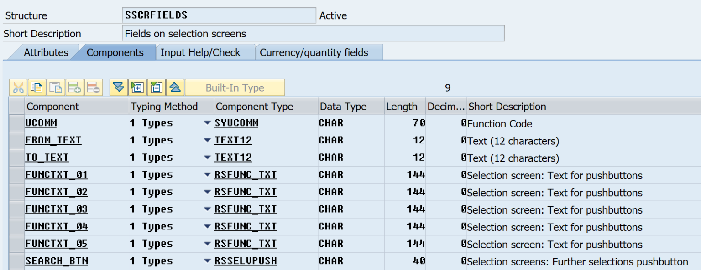Open the RSSELVPUSH component type link
Viewport: 701px width, 270px height.
click(x=246, y=260)
